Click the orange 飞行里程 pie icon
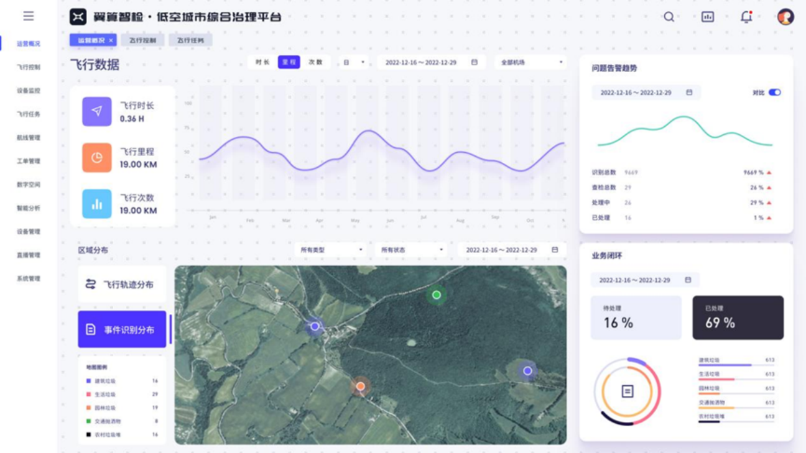Viewport: 806px width, 453px height. tap(97, 158)
